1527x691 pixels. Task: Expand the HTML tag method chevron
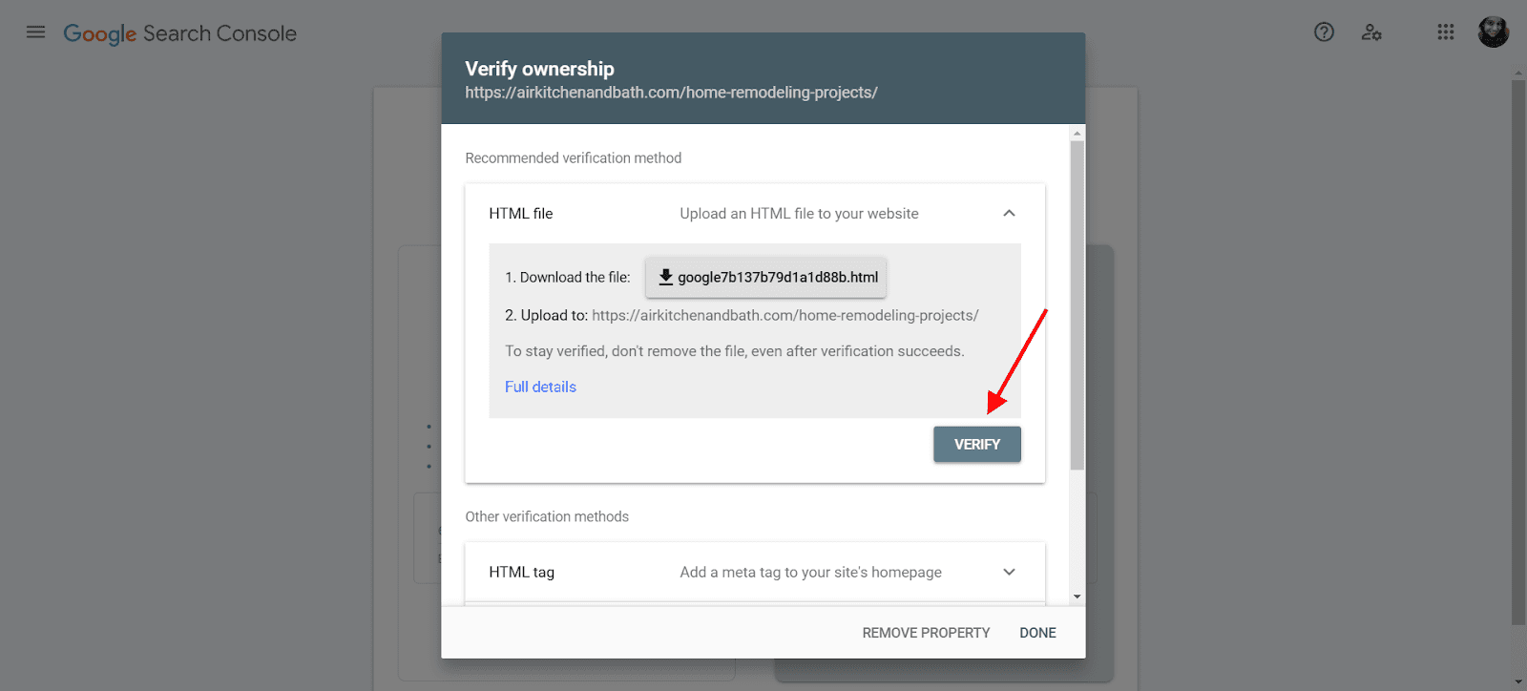pos(1009,573)
